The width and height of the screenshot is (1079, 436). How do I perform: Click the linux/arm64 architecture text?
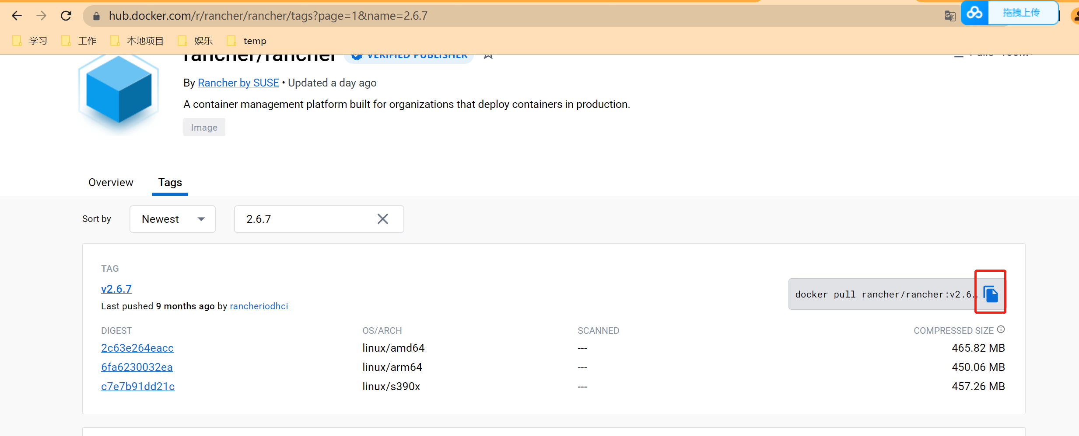point(392,367)
